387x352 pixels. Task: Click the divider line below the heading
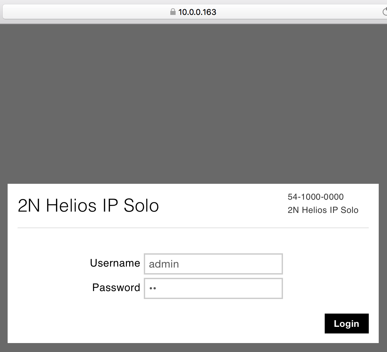click(x=193, y=228)
